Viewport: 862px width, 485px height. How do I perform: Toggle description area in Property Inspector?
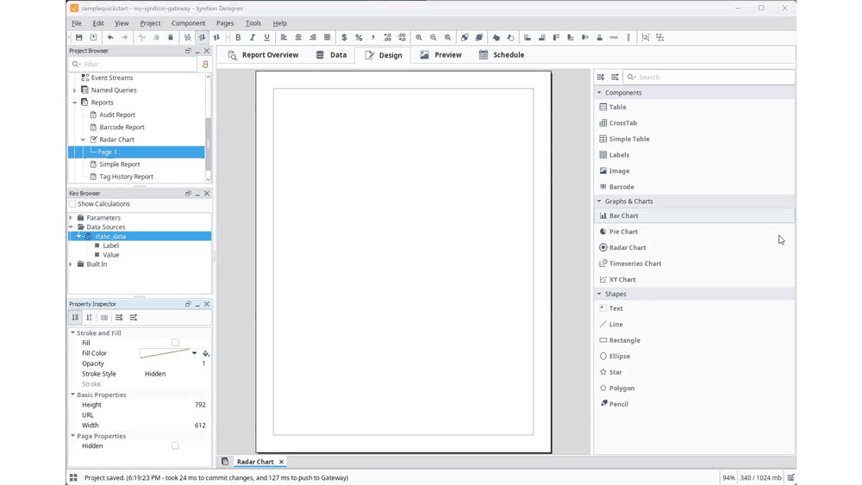104,318
